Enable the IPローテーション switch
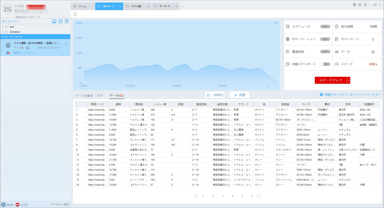 325,39
